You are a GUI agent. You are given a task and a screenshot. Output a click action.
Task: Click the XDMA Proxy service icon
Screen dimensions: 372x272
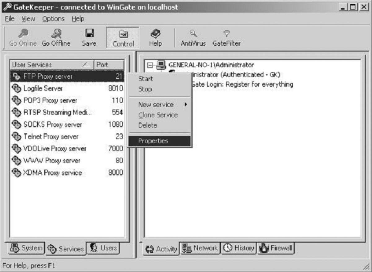point(16,172)
